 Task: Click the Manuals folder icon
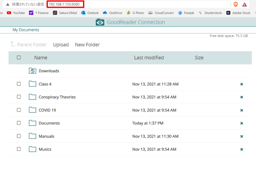(x=32, y=136)
